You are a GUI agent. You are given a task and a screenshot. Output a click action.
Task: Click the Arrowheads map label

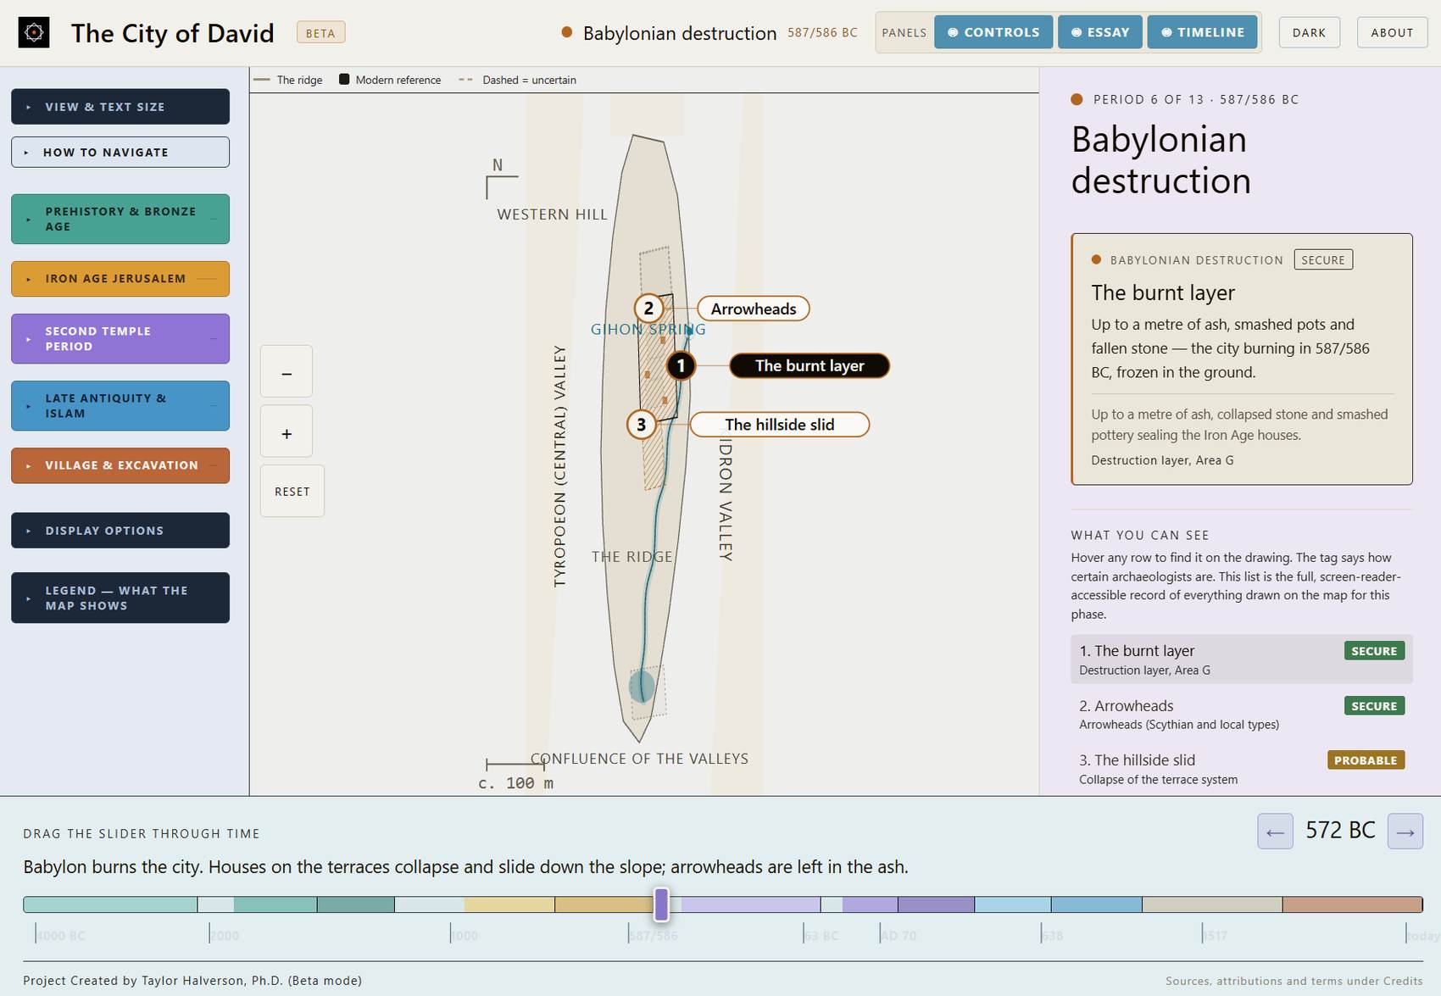tap(754, 309)
